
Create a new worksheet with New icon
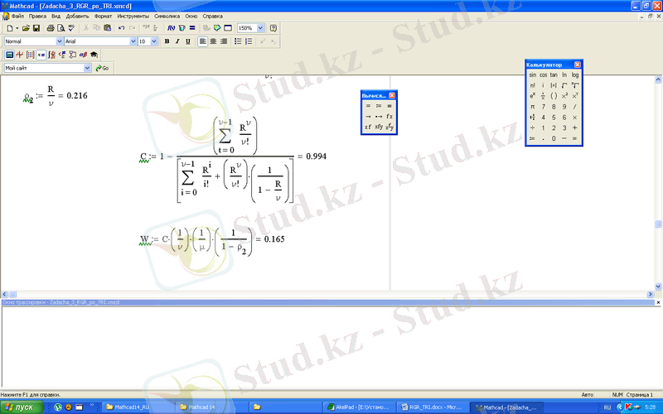[x=10, y=28]
